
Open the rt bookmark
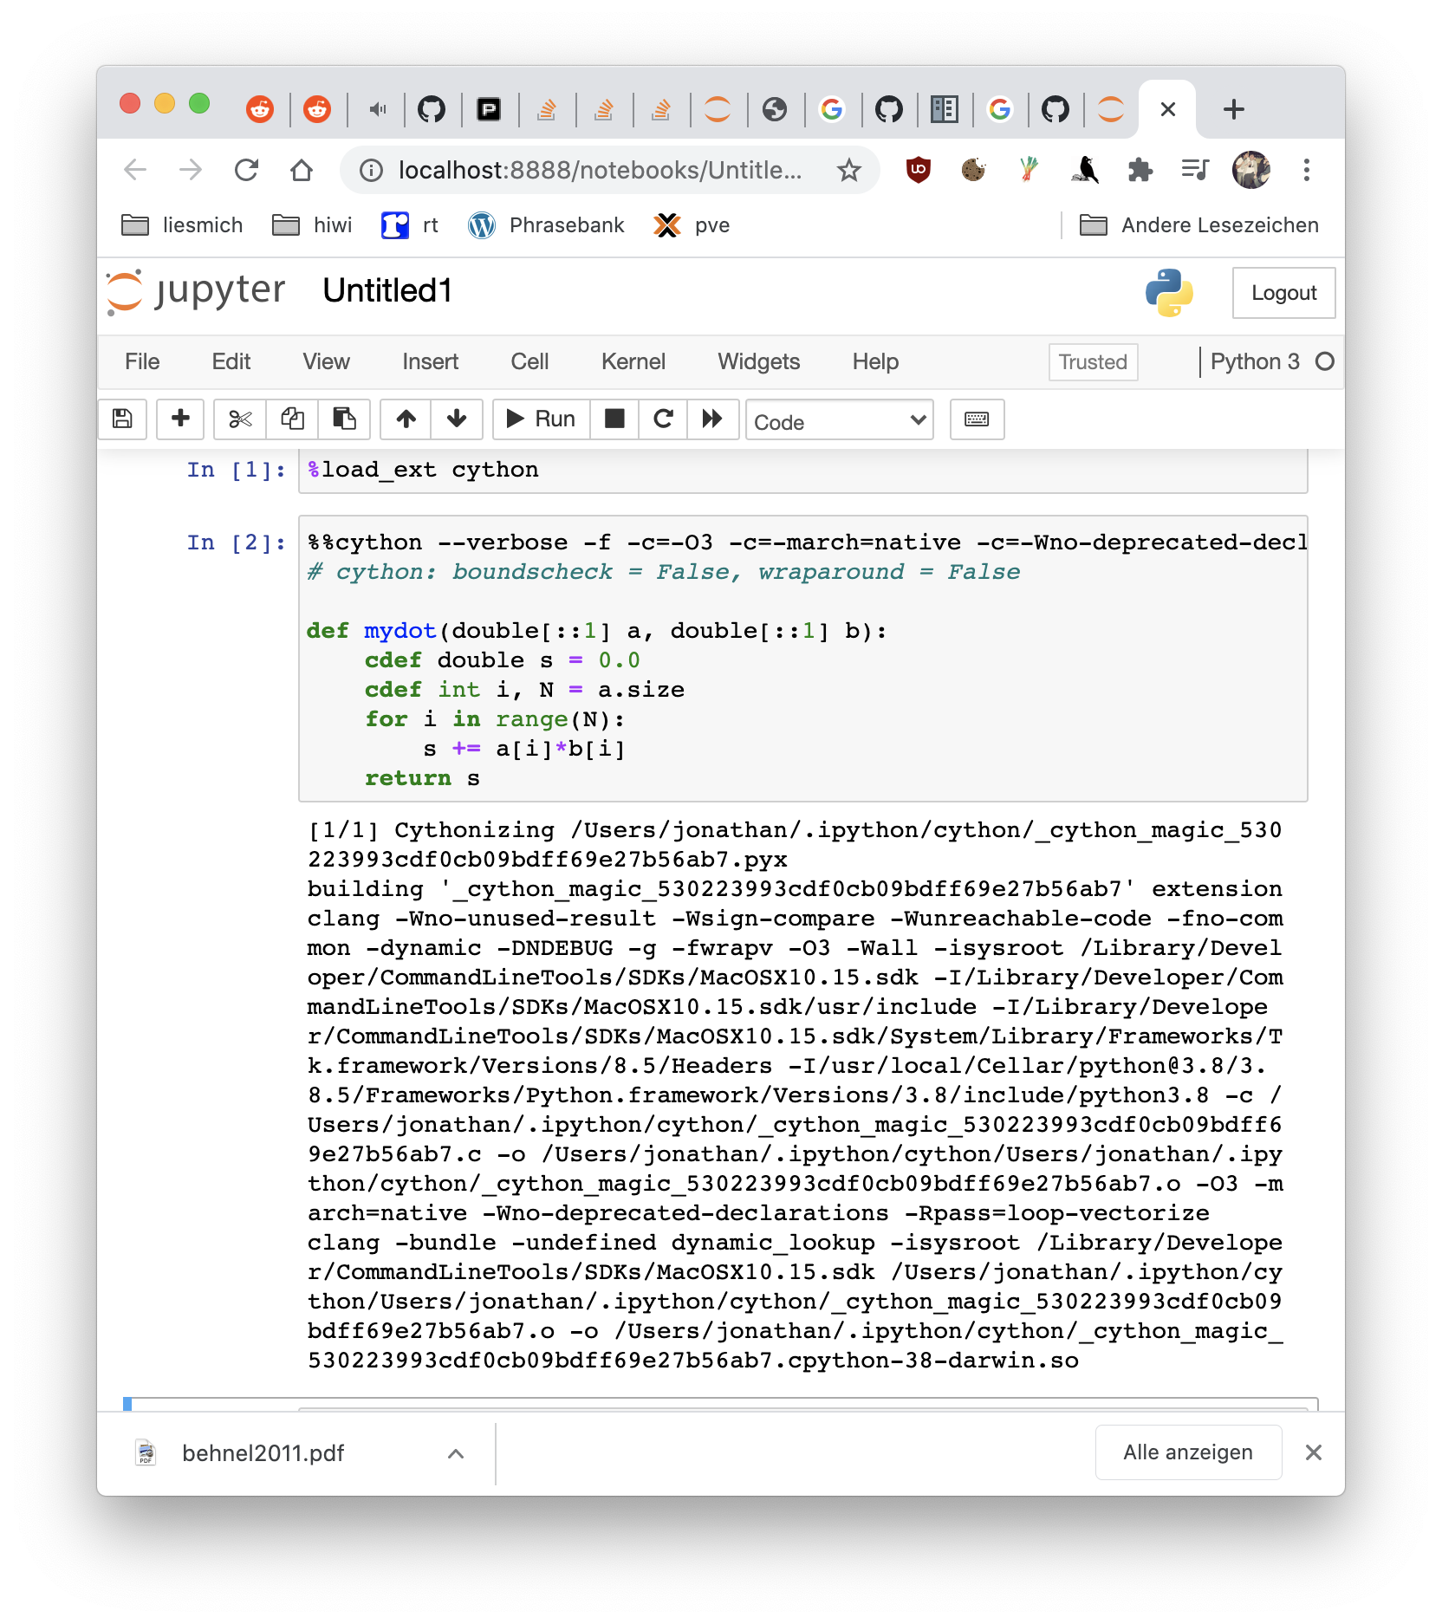coord(410,225)
